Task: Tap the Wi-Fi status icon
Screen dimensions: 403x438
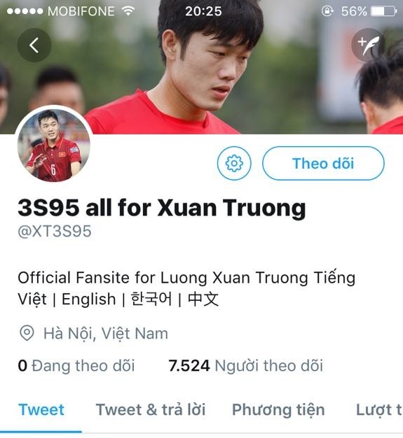Action: point(128,11)
